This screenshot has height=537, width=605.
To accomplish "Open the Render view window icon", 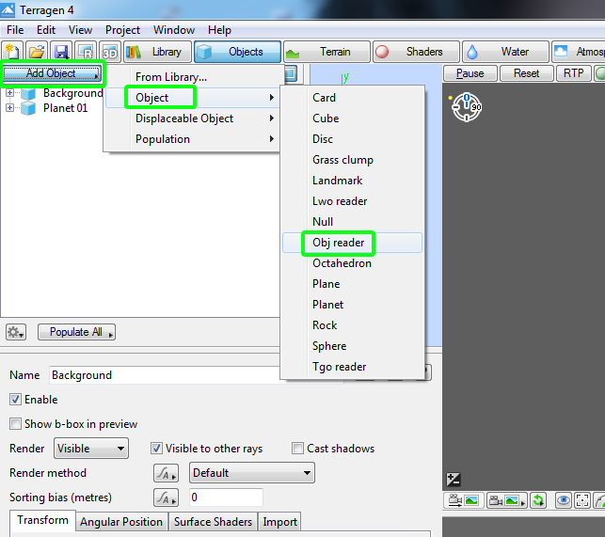I will tap(86, 52).
